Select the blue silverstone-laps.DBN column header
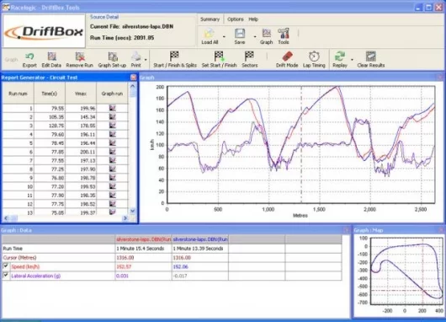The width and height of the screenshot is (446, 322). 200,239
